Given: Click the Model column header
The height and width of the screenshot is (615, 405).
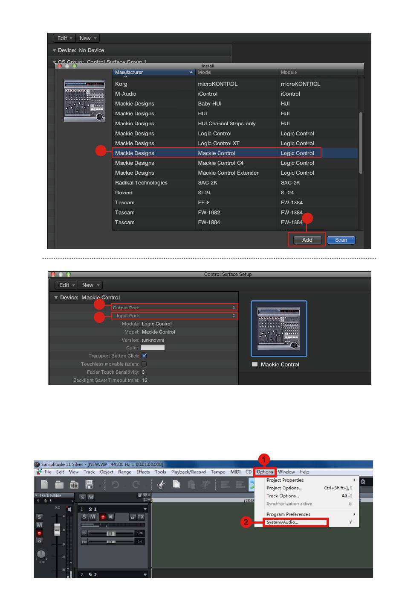Looking at the screenshot, I should 237,72.
